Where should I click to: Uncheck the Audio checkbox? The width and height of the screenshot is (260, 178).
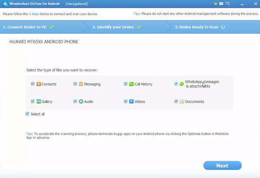click(x=75, y=101)
